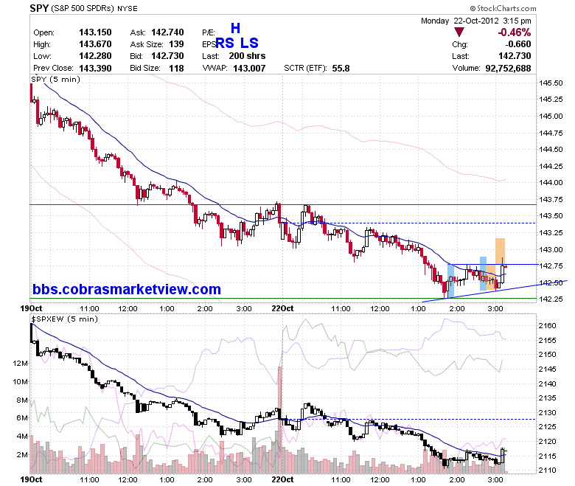
Task: Click the blue 'LS' annotation label
Action: point(249,43)
